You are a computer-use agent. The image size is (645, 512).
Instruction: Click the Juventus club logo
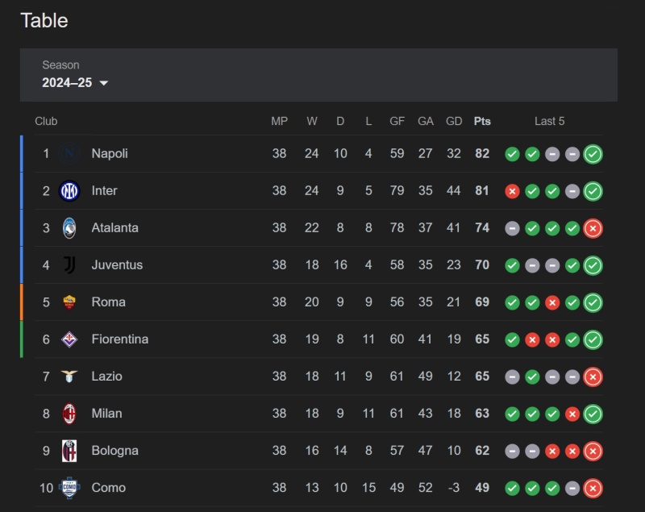point(69,264)
